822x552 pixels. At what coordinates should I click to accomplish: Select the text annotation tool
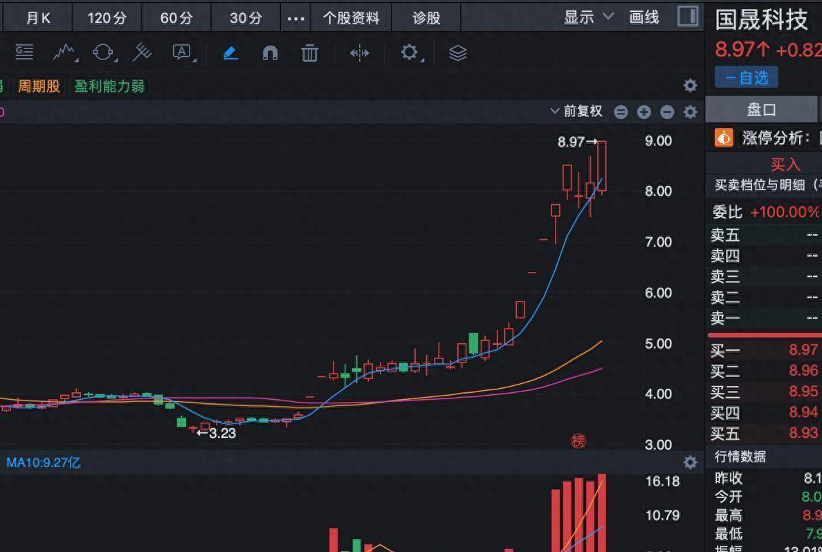coord(182,53)
